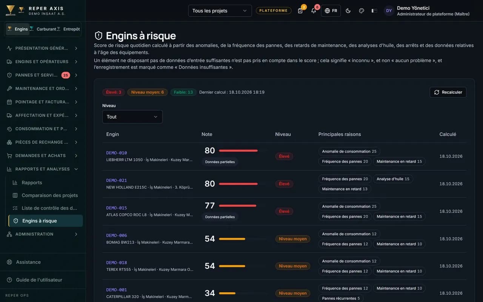This screenshot has width=483, height=302.
Task: Open the FR language selector
Action: click(331, 11)
